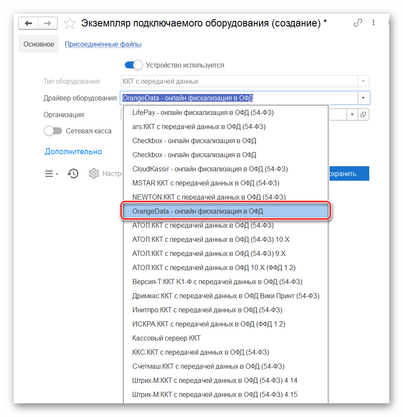
Task: Select 'CloudKassir - онлайн фискализация в ОФД (54-ФЗ)'
Action: 226,169
